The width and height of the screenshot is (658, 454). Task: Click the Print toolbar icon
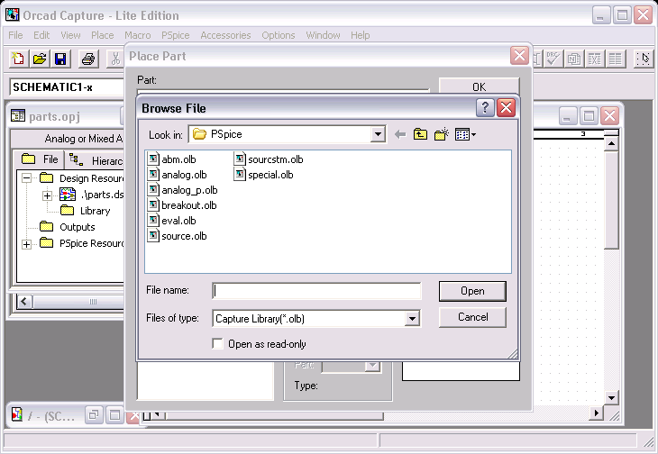coord(88,59)
